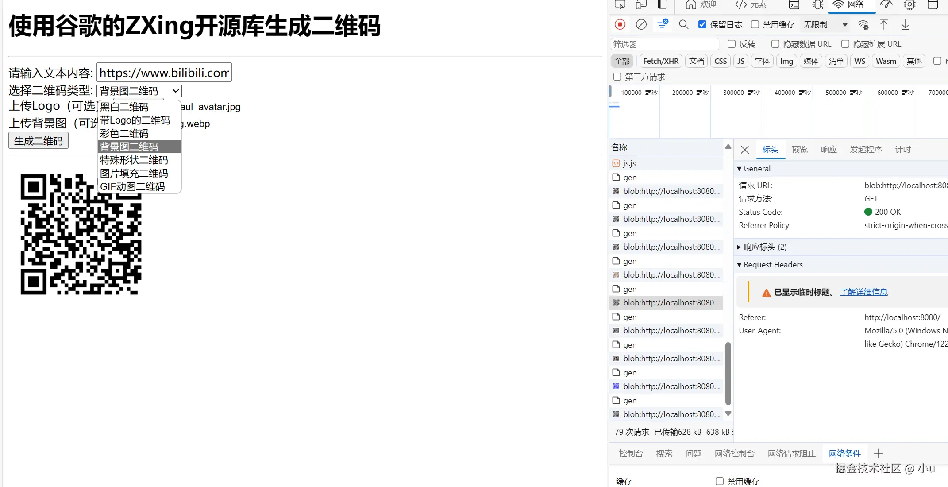
Task: Add a drawer tab with plus icon
Action: tap(879, 453)
